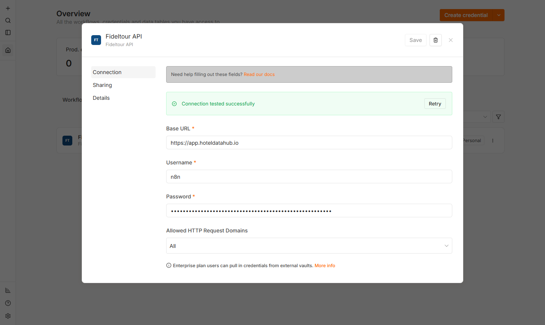Open the settings gear icon
The width and height of the screenshot is (545, 325).
point(8,316)
